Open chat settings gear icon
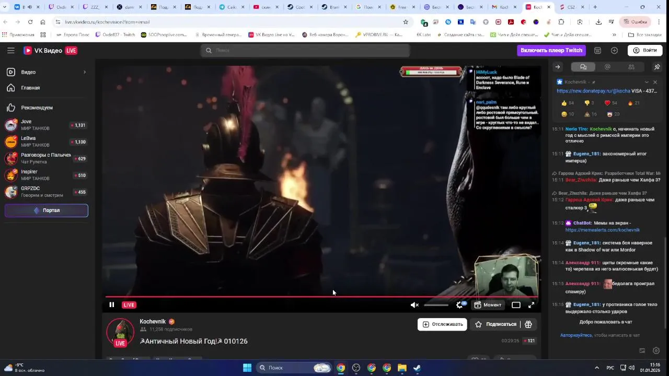Viewport: 669px width, 376px height. (656, 351)
